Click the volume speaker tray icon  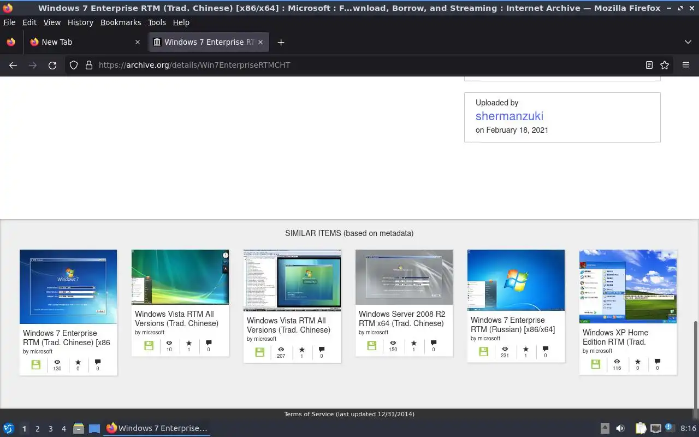pos(620,428)
